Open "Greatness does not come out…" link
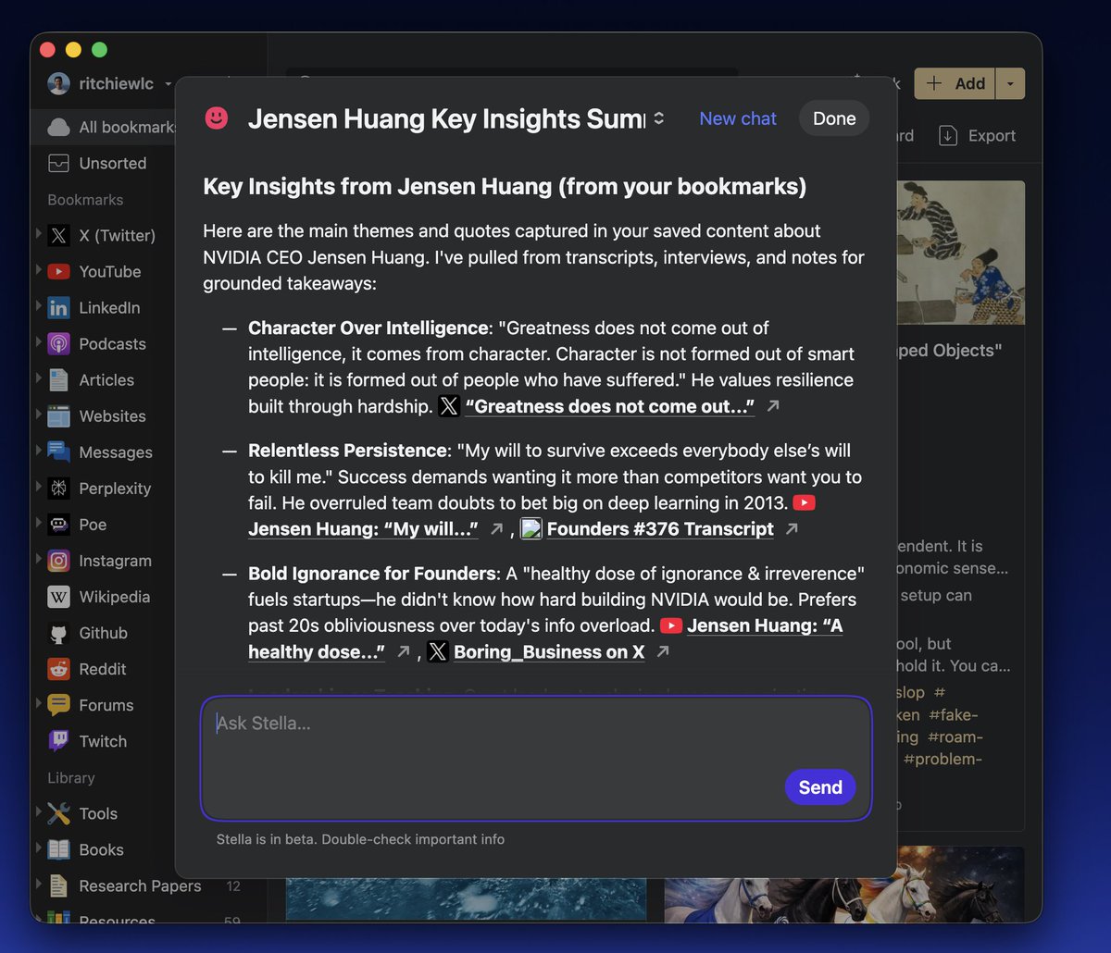This screenshot has height=953, width=1111. pos(610,406)
